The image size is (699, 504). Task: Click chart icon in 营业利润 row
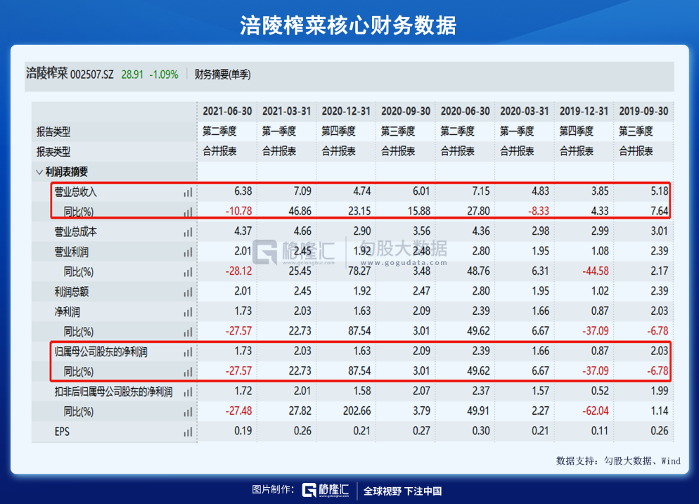tap(188, 252)
